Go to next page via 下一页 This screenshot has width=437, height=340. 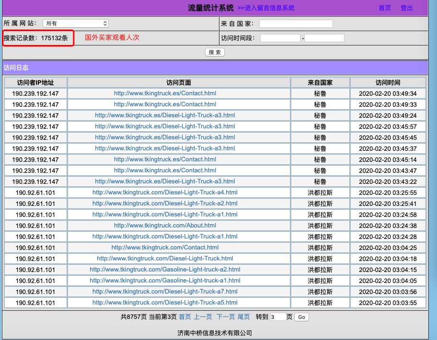coord(226,317)
